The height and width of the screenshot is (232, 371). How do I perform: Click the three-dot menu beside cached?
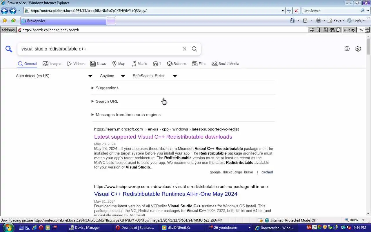click(x=257, y=172)
